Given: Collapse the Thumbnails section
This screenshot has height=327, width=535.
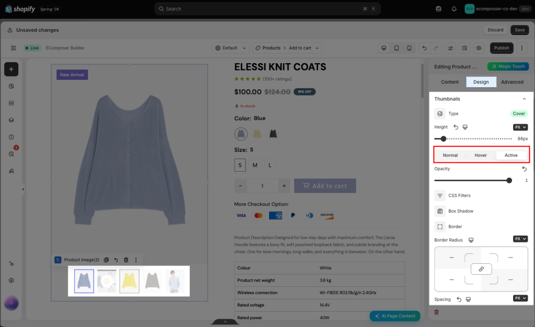Looking at the screenshot, I should click(x=524, y=99).
